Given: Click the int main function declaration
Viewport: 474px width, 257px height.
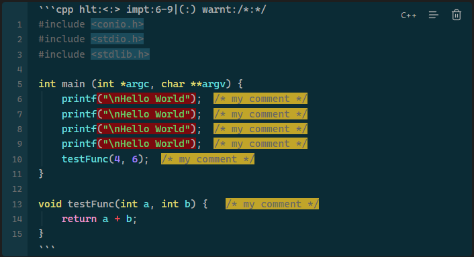Looking at the screenshot, I should tap(140, 84).
